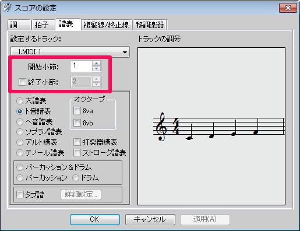The width and height of the screenshot is (300, 231).
Task: Switch to the 調 tab
Action: coord(19,24)
